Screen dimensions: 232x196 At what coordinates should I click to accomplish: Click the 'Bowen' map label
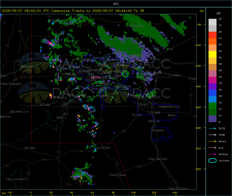[171, 115]
